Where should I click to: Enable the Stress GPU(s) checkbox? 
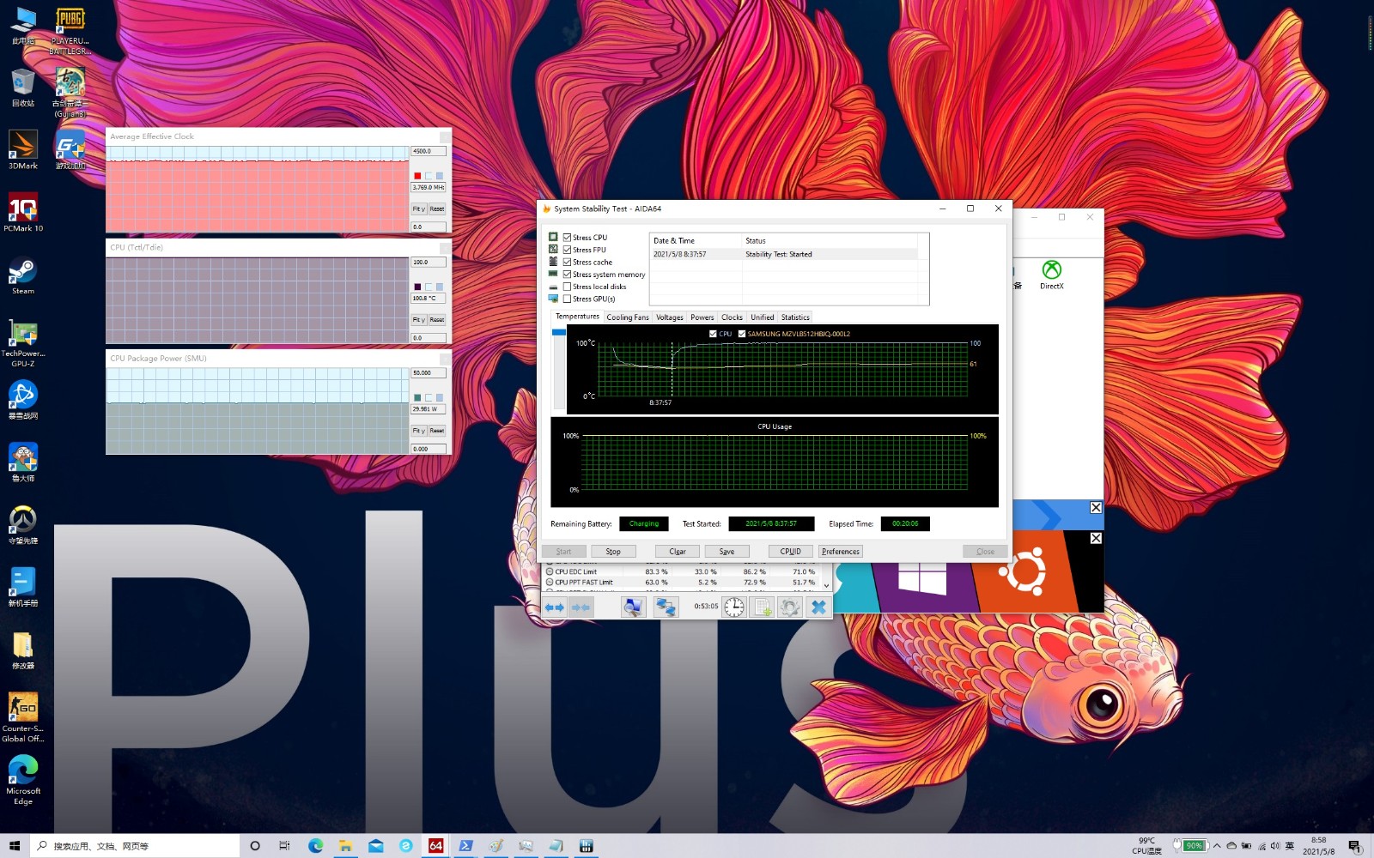[x=567, y=299]
